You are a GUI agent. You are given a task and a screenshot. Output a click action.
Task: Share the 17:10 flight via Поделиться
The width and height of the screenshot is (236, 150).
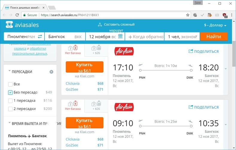203,51
